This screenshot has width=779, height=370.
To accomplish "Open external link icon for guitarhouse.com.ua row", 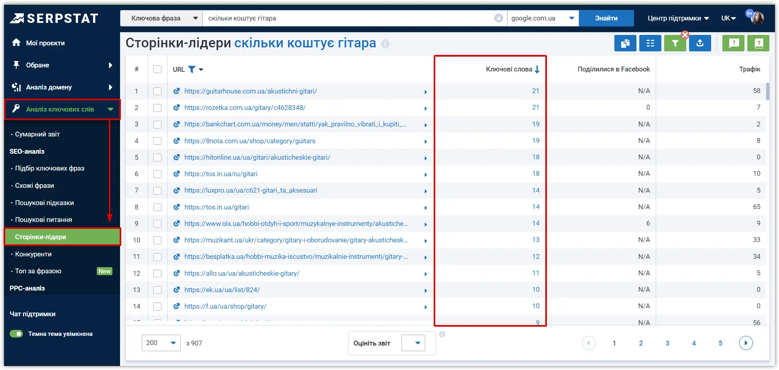I will coord(176,91).
